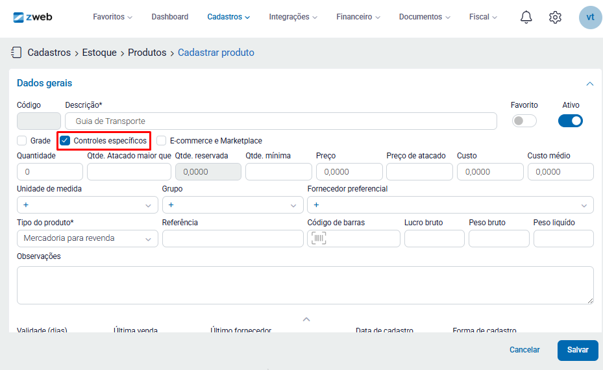This screenshot has height=370, width=603.
Task: Open the Financeiro menu
Action: click(358, 17)
